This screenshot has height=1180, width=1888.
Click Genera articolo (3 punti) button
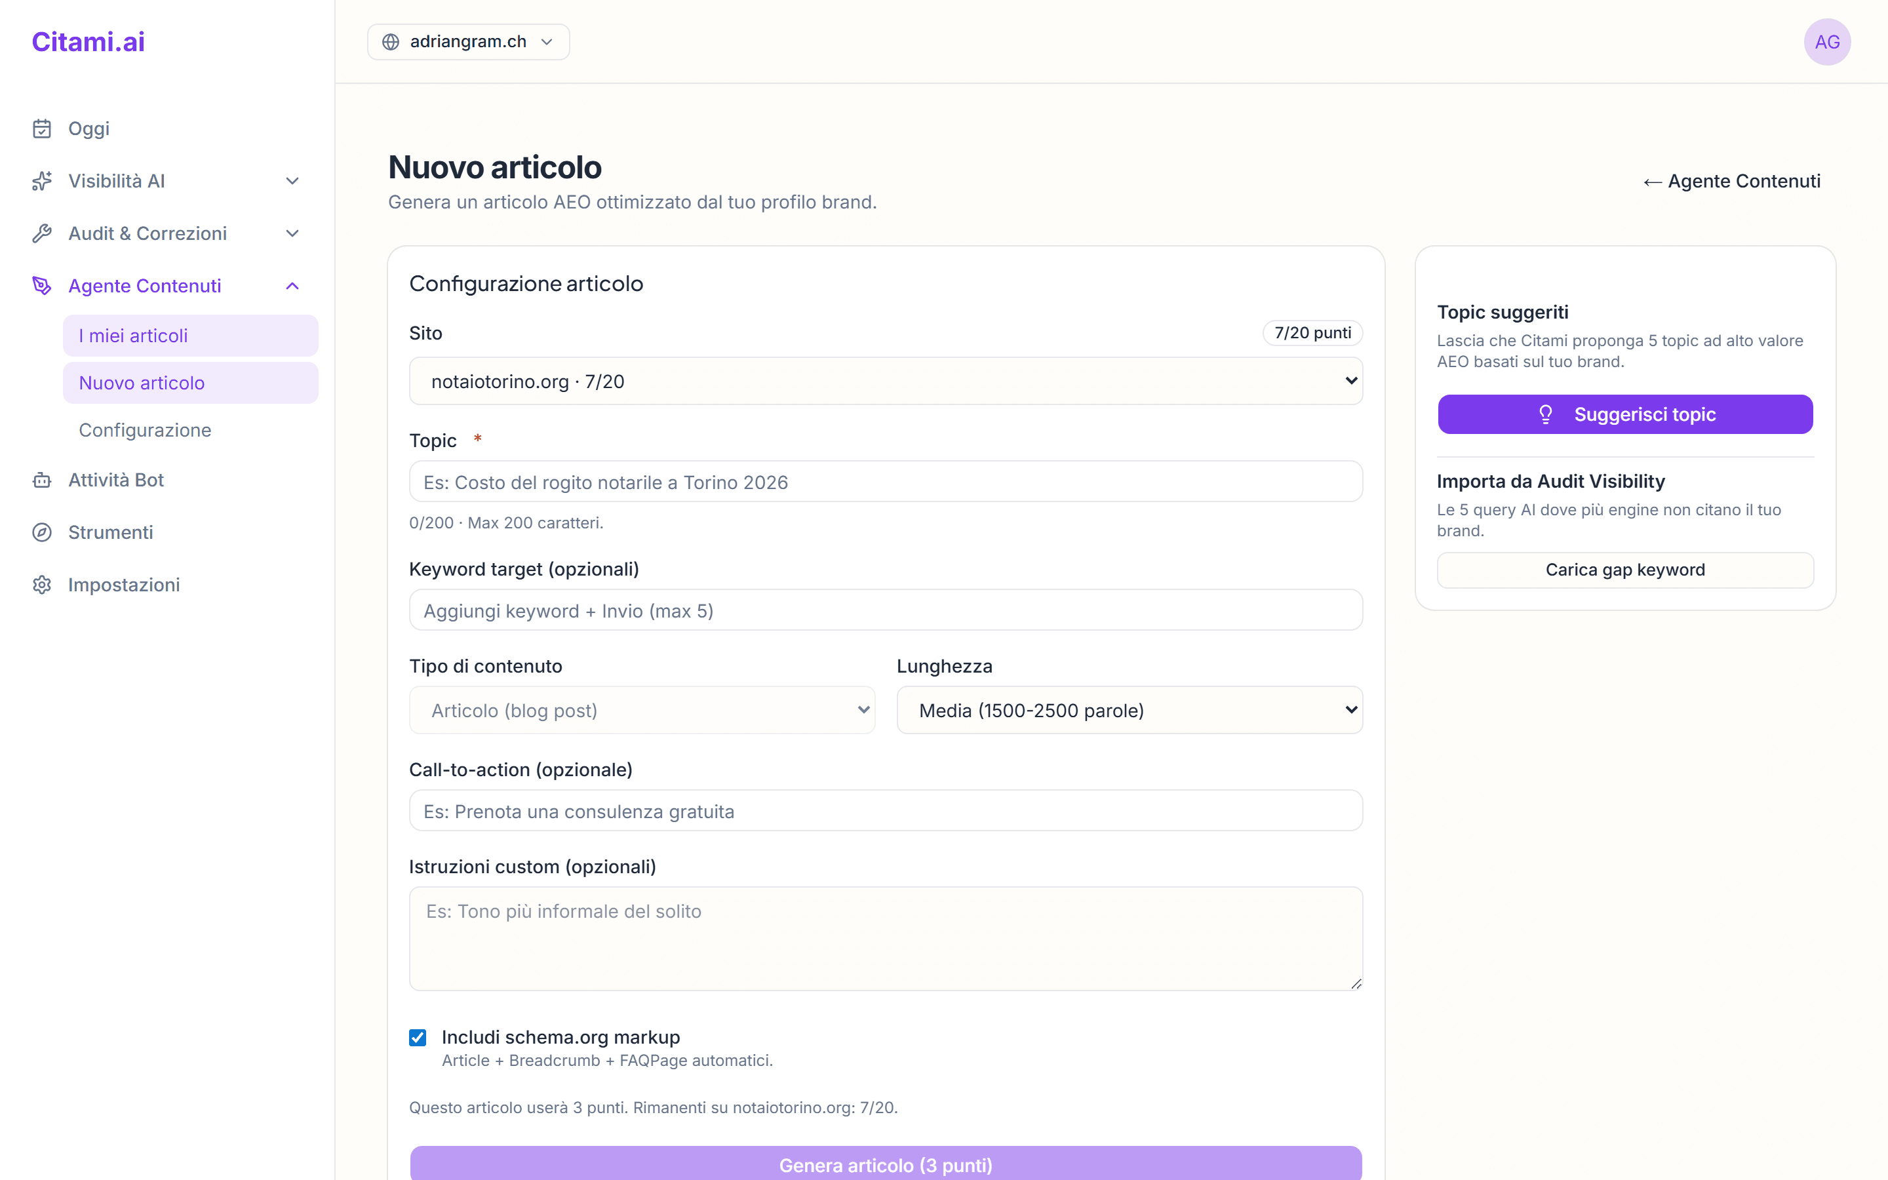(x=886, y=1163)
